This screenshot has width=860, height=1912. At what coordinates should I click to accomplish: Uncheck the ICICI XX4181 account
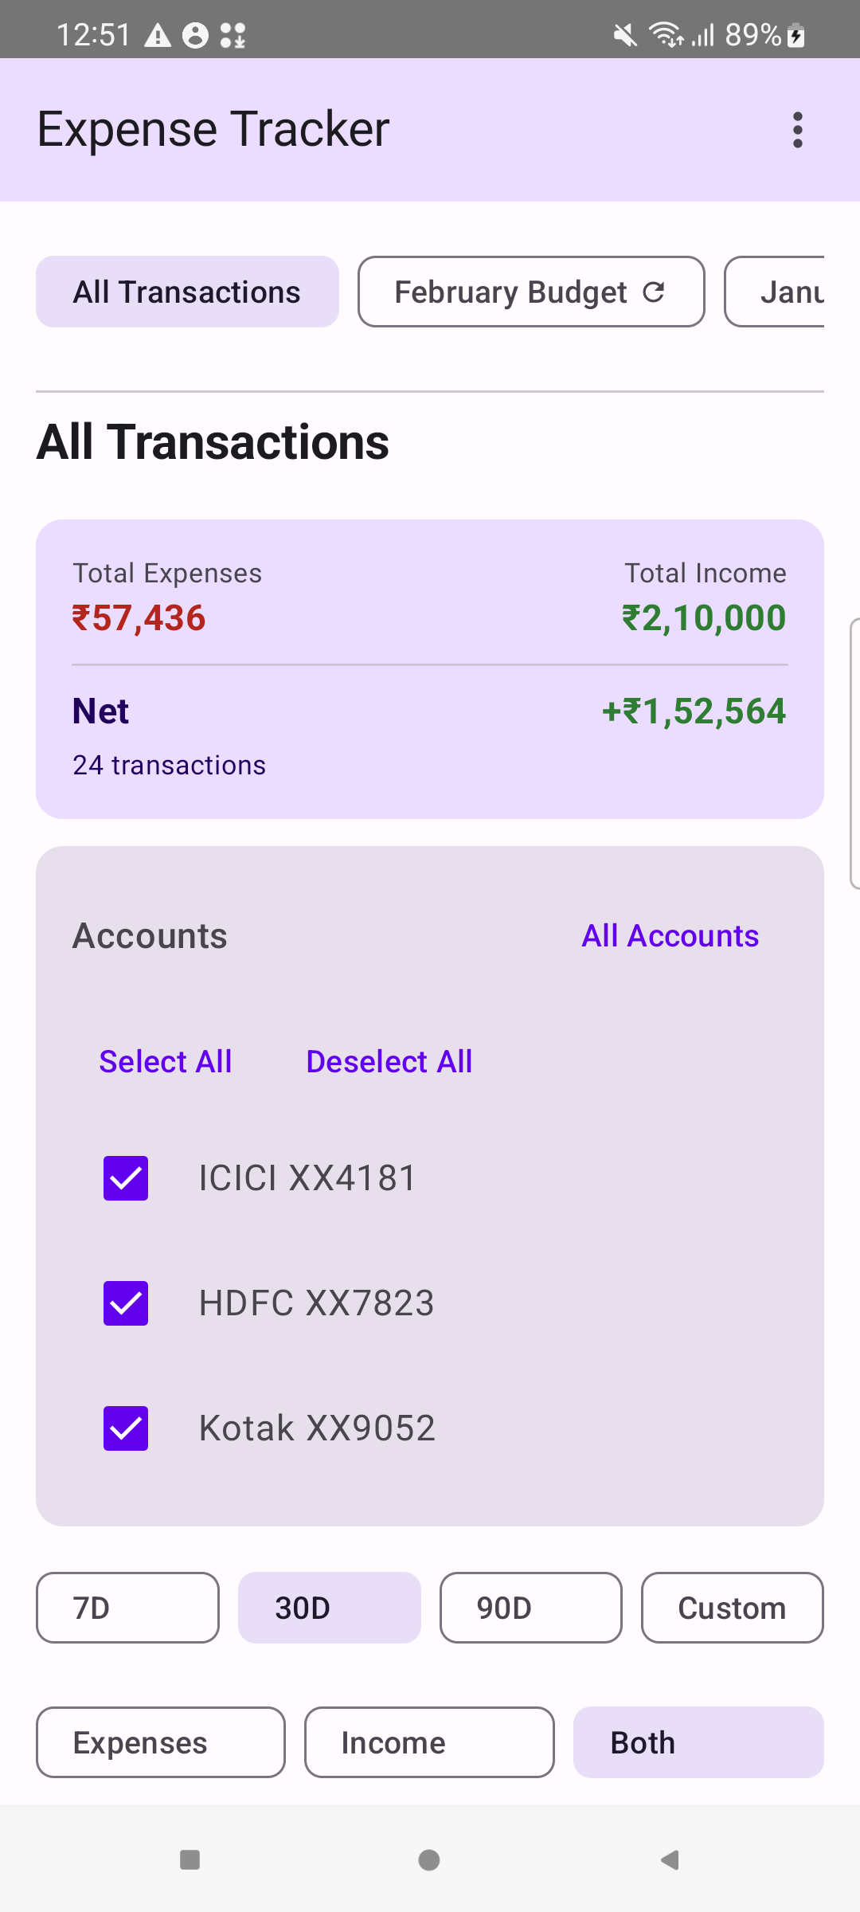tap(125, 1178)
